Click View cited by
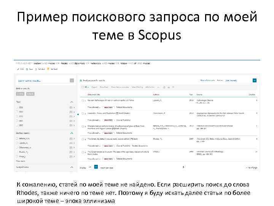This screenshot has height=206, width=274. (137, 87)
